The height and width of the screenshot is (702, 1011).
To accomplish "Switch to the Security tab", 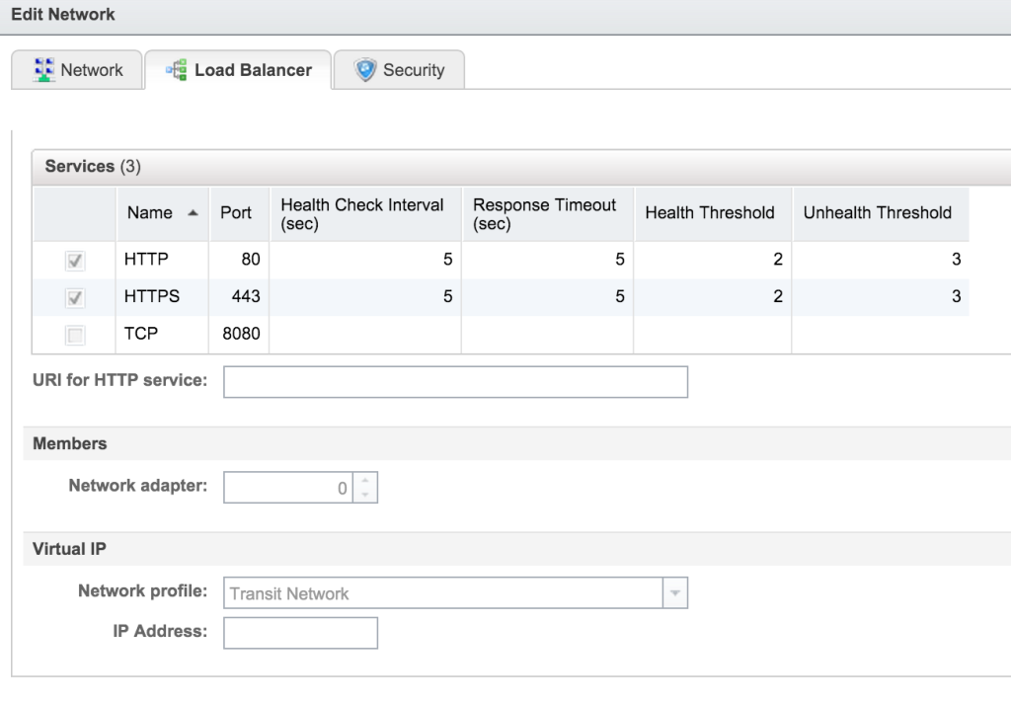I will pos(399,70).
